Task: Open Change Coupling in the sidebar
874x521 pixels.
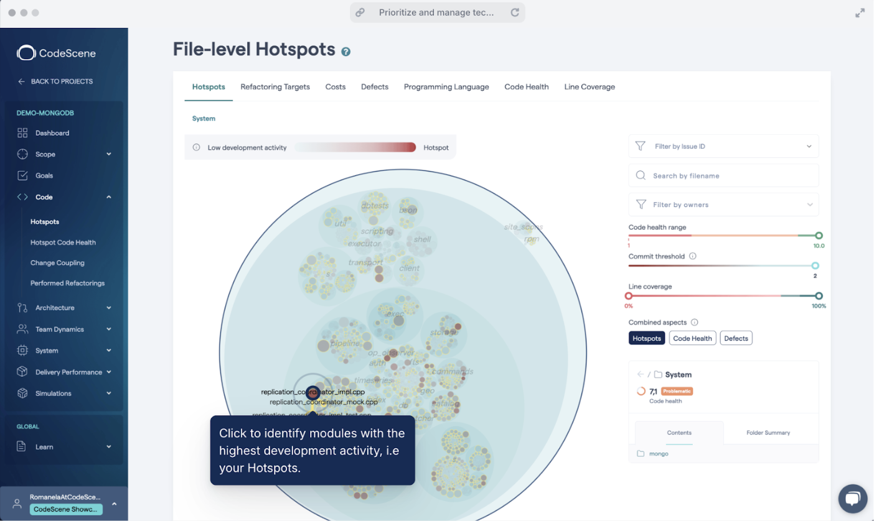Action: click(57, 263)
